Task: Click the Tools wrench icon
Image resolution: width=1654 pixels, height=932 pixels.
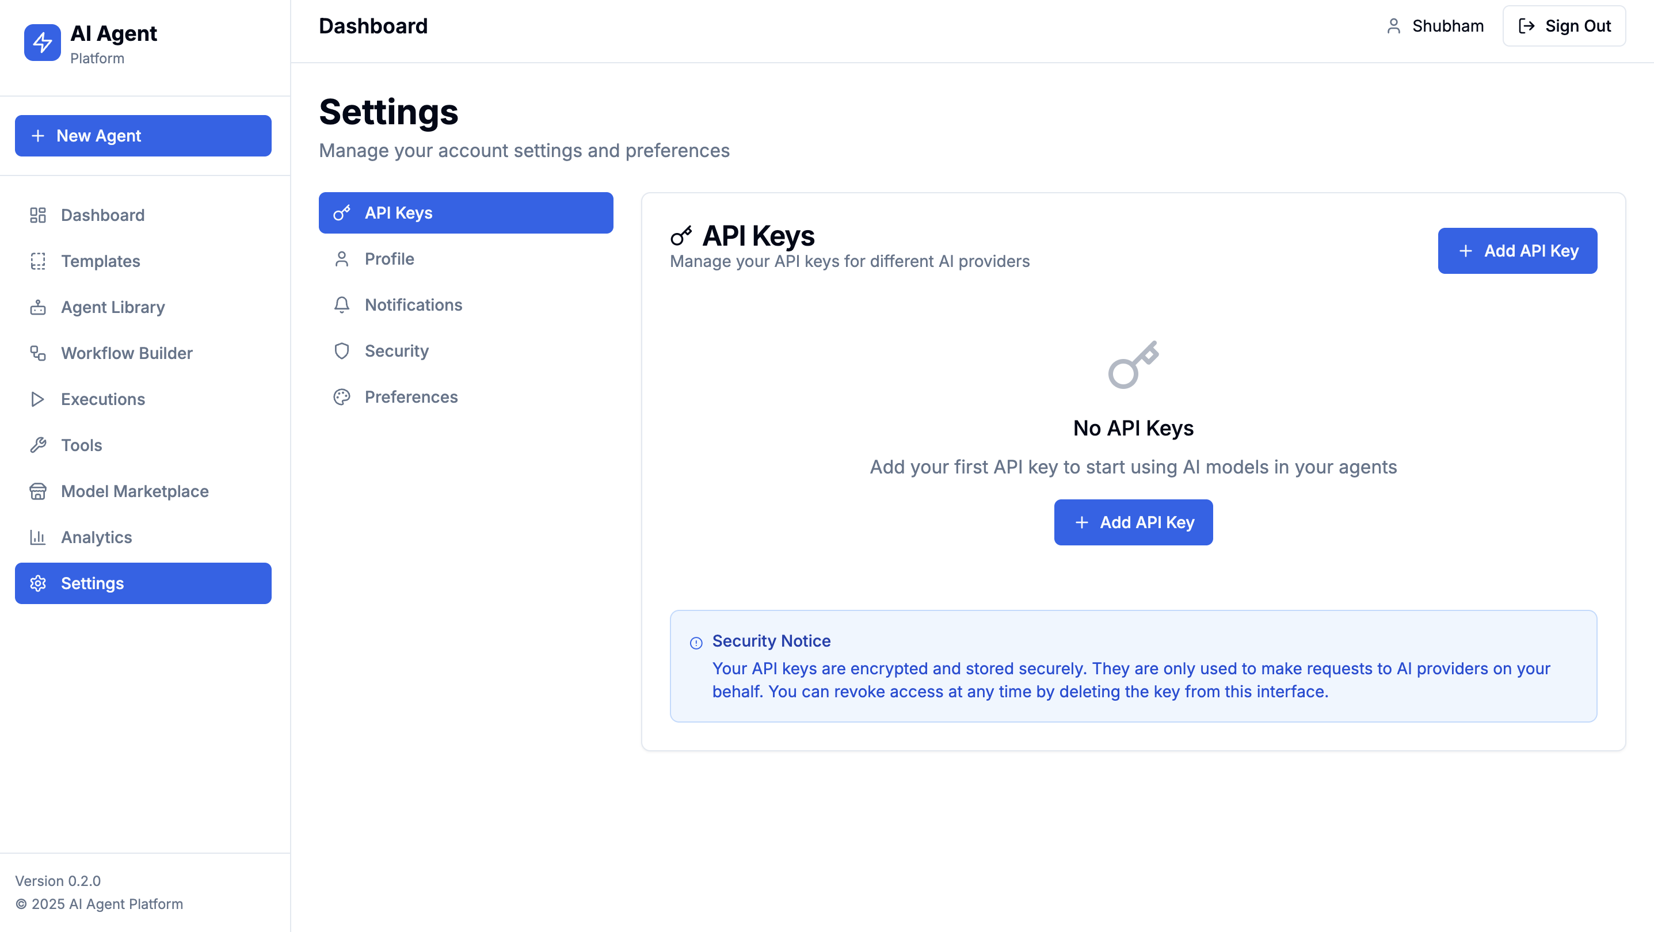Action: (x=38, y=445)
